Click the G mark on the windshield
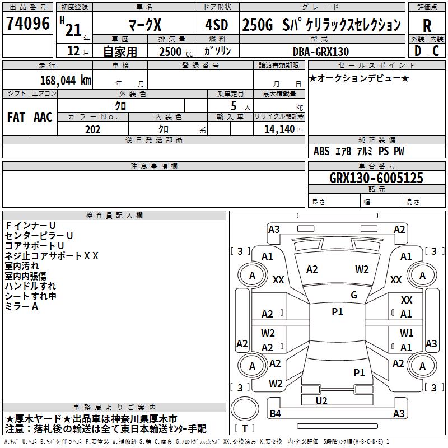 [x=353, y=295]
